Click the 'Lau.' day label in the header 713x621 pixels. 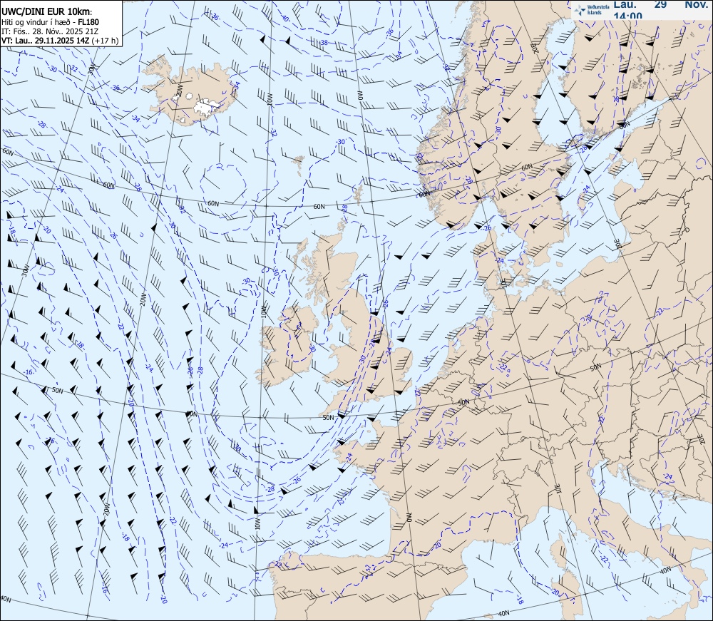(x=625, y=4)
